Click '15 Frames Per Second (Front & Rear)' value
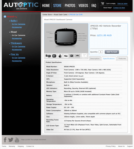This screenshot has width=134, height=149. [77, 121]
